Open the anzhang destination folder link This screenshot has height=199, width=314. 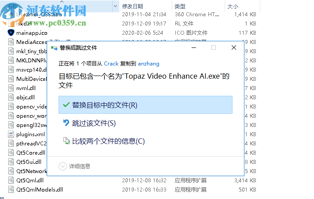tap(148, 64)
